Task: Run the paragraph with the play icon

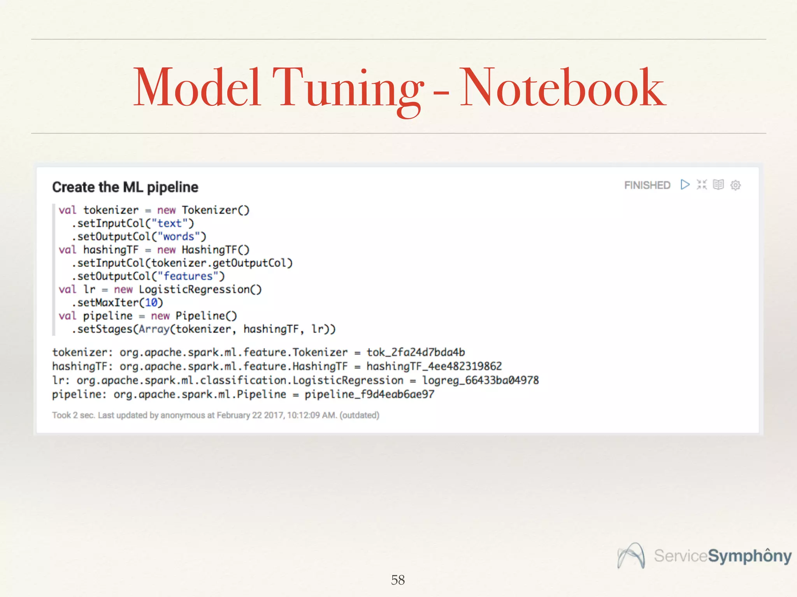Action: click(x=685, y=185)
